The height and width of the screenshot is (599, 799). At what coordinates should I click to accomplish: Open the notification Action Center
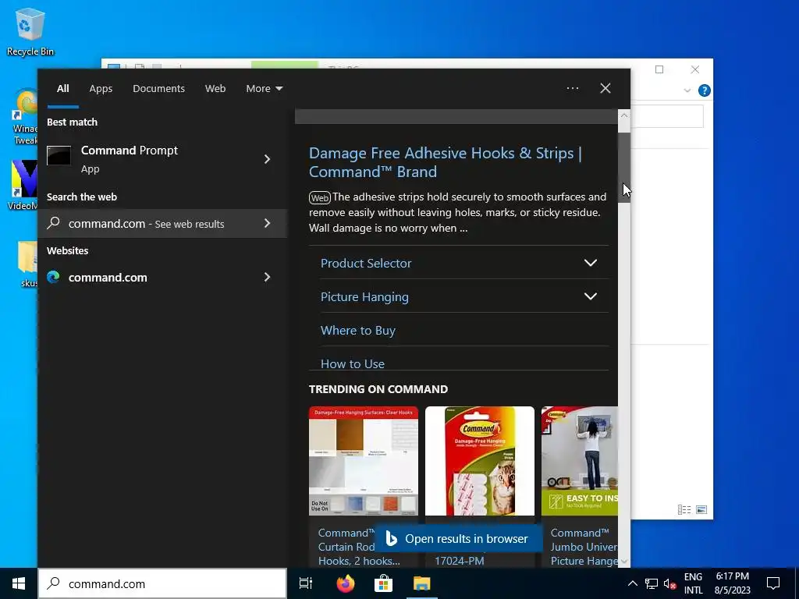coord(773,583)
